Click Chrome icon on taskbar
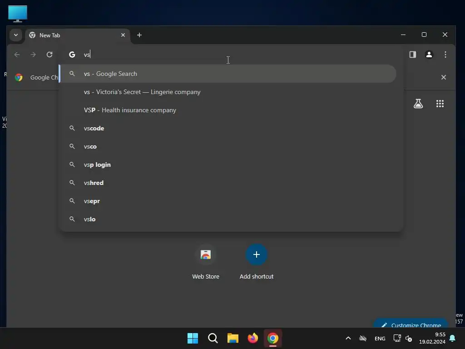This screenshot has width=465, height=349. point(273,338)
